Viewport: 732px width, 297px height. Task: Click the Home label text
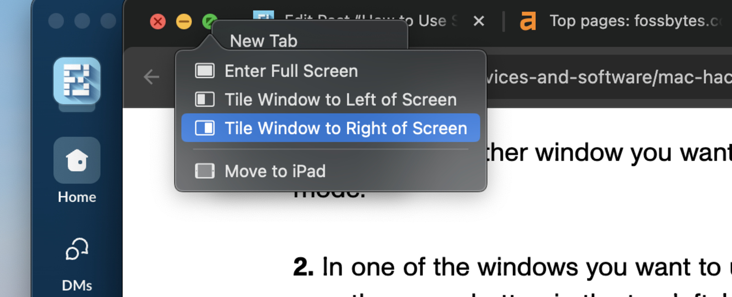[76, 197]
